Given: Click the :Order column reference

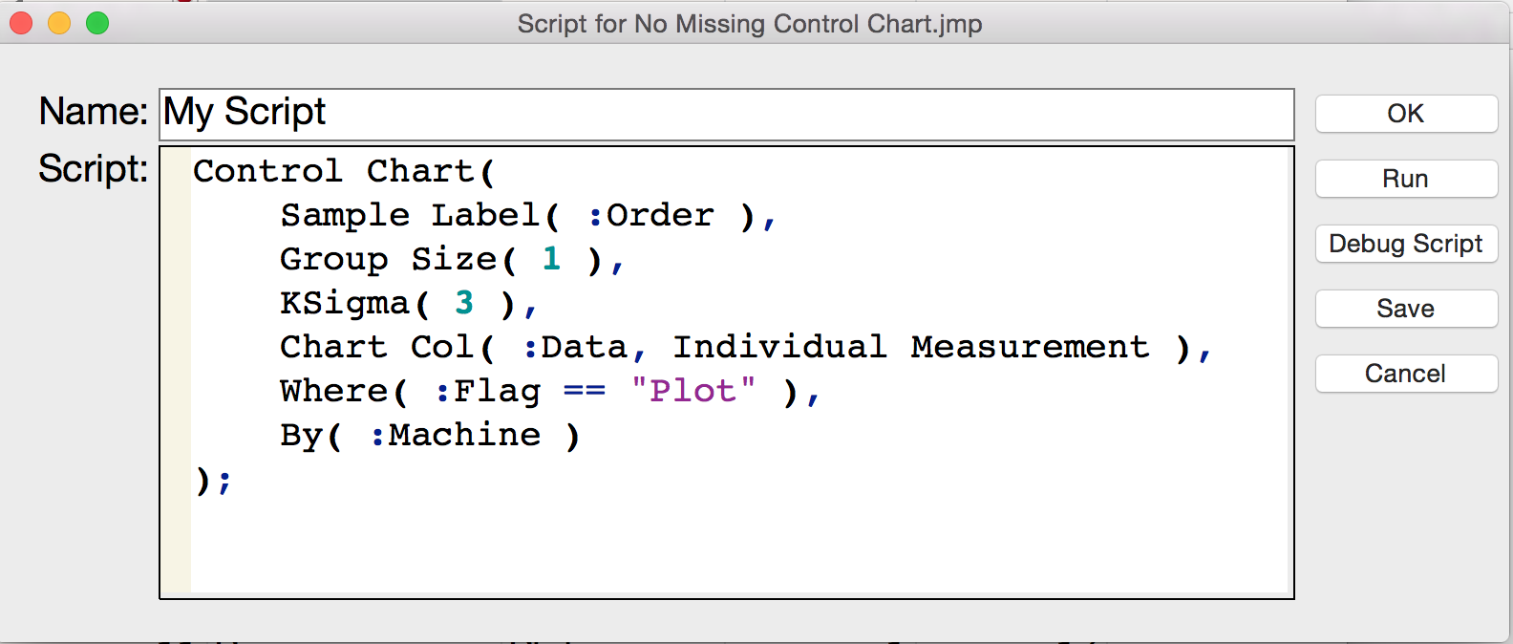Looking at the screenshot, I should click(651, 215).
